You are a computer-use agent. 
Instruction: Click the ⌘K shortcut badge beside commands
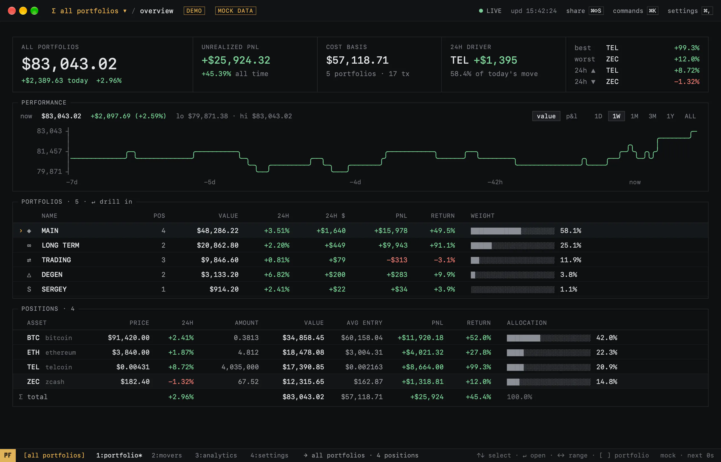pos(652,11)
